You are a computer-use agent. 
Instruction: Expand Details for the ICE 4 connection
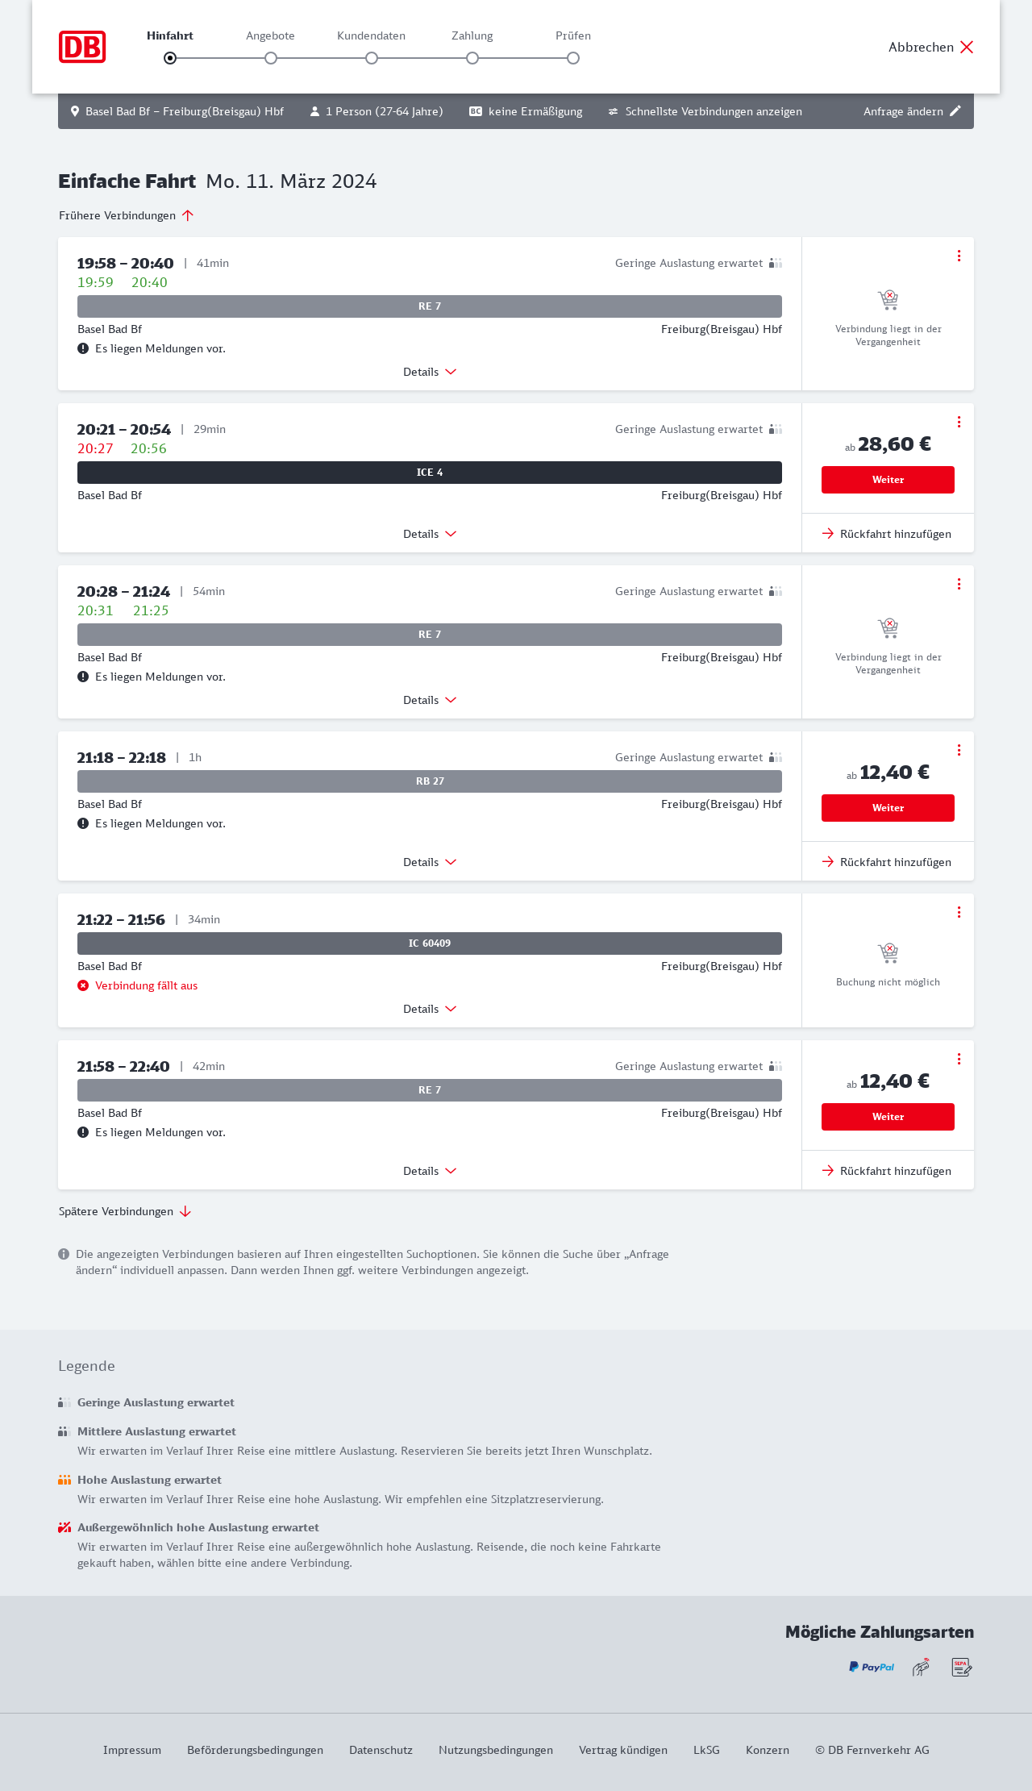pos(430,534)
